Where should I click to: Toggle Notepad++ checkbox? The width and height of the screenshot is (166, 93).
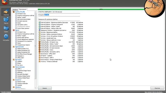coord(16,56)
